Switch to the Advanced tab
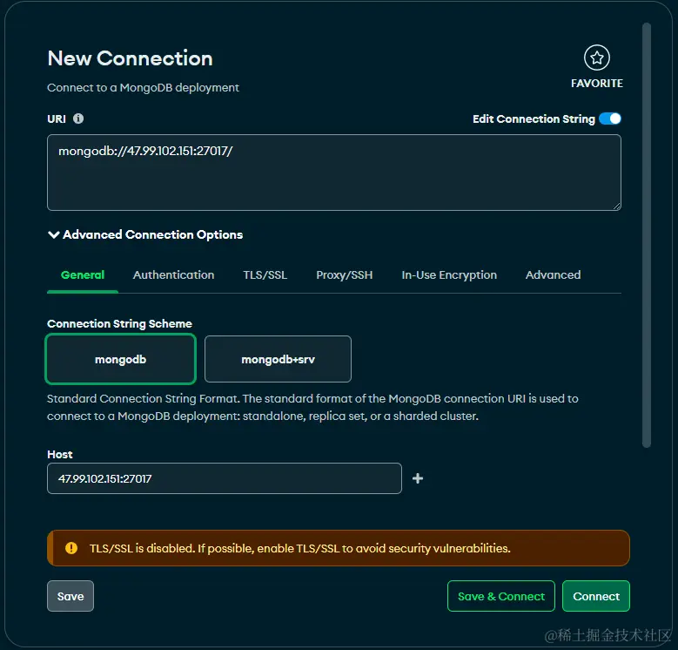The image size is (678, 650). click(553, 275)
